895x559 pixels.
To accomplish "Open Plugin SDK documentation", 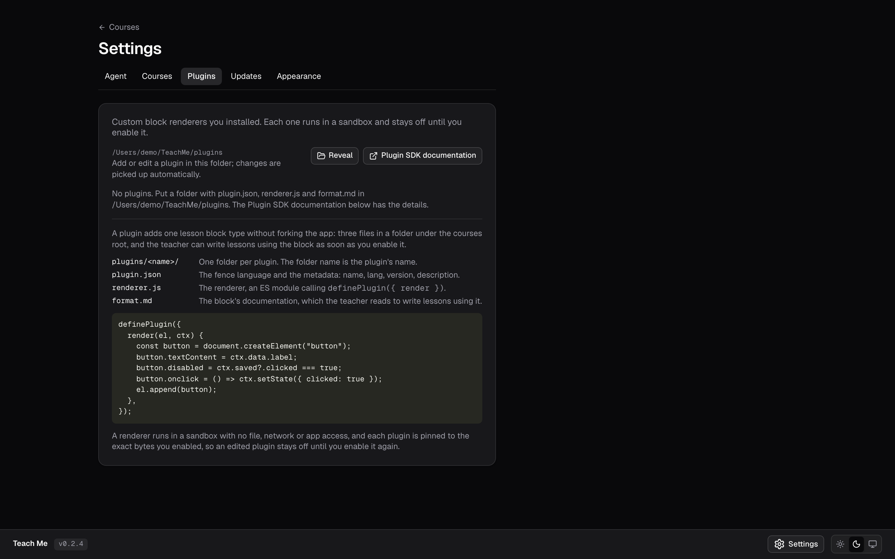I will [x=422, y=156].
